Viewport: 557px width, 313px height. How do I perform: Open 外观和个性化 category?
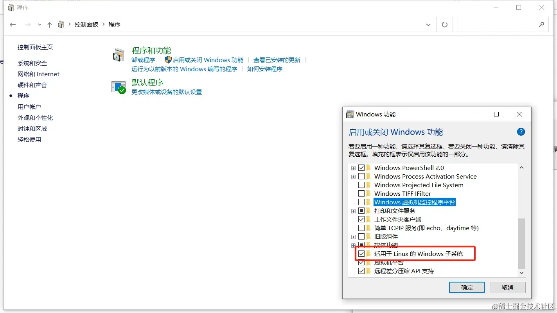[35, 118]
